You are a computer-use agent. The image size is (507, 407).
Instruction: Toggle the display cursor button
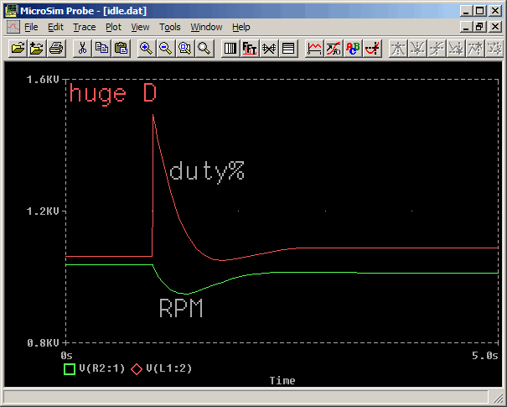(372, 49)
